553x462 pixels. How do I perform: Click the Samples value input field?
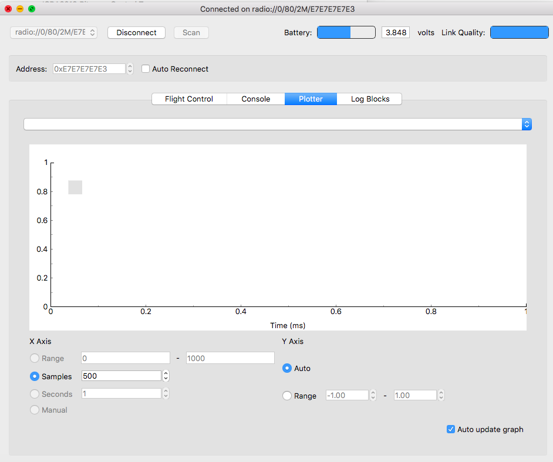(x=120, y=376)
